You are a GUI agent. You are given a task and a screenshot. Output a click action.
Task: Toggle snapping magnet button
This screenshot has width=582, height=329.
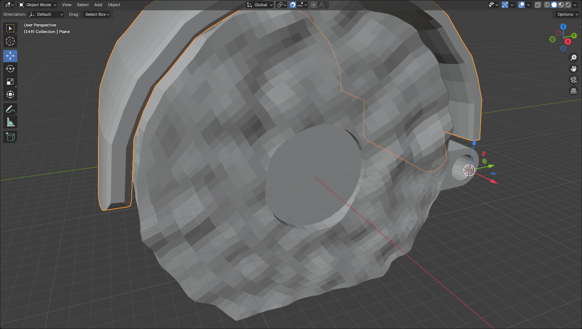click(293, 5)
